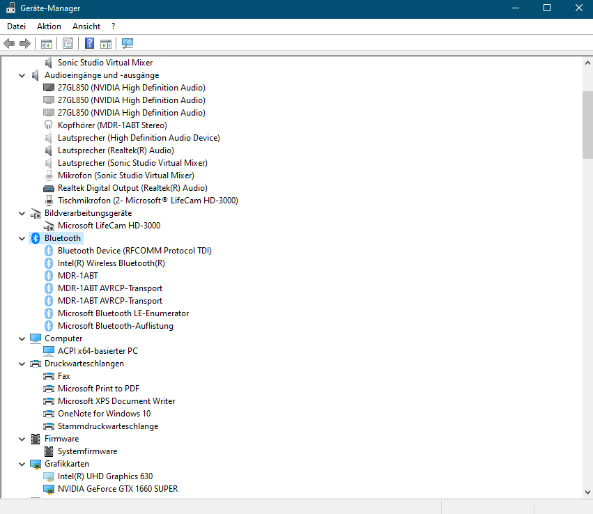Click the microphone icon beside Tischmikrofon

click(49, 201)
